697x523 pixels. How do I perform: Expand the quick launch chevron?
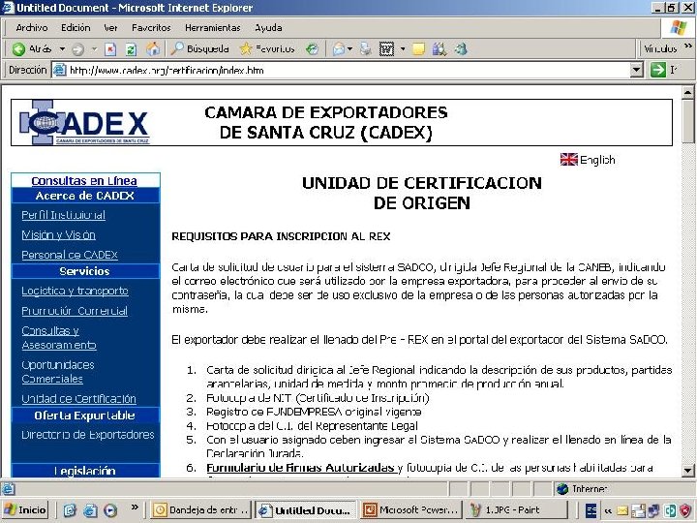135,507
